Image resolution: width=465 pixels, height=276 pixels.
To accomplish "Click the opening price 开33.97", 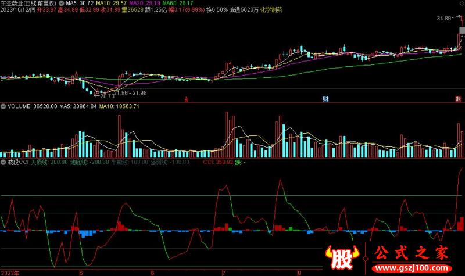I will (46, 10).
